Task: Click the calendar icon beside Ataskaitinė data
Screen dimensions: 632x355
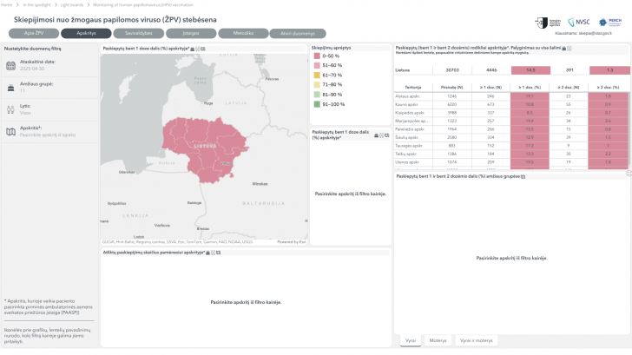Action: pos(10,65)
